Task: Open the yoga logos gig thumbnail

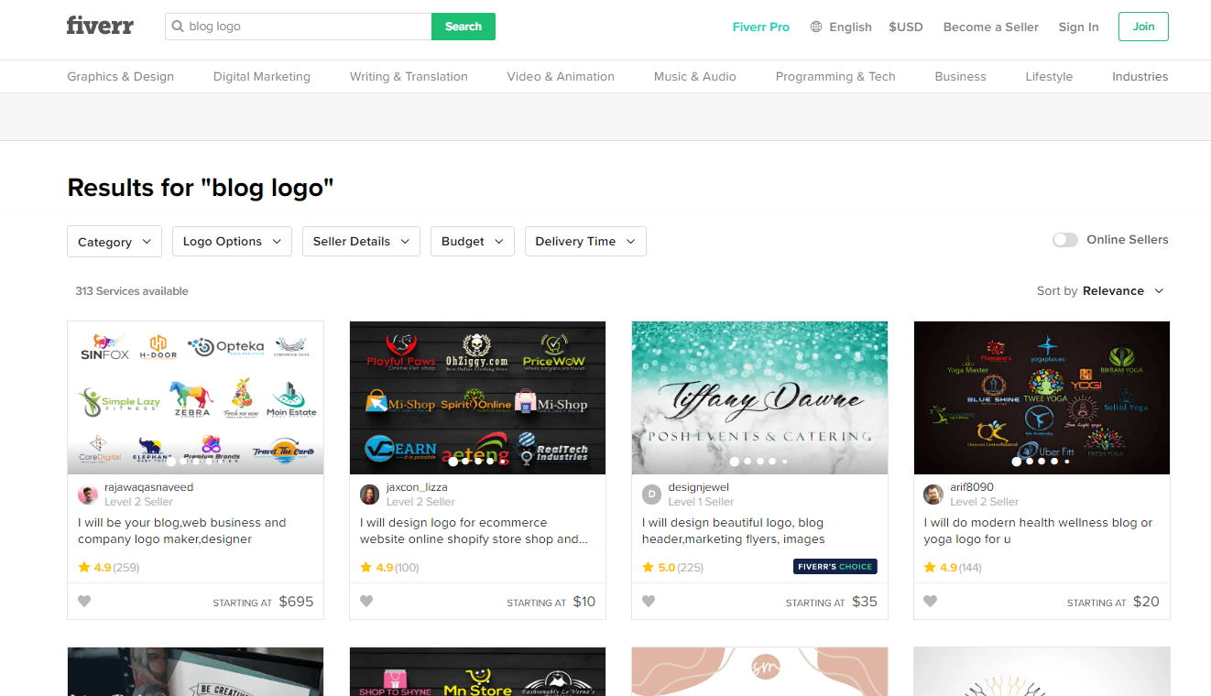Action: click(x=1042, y=397)
